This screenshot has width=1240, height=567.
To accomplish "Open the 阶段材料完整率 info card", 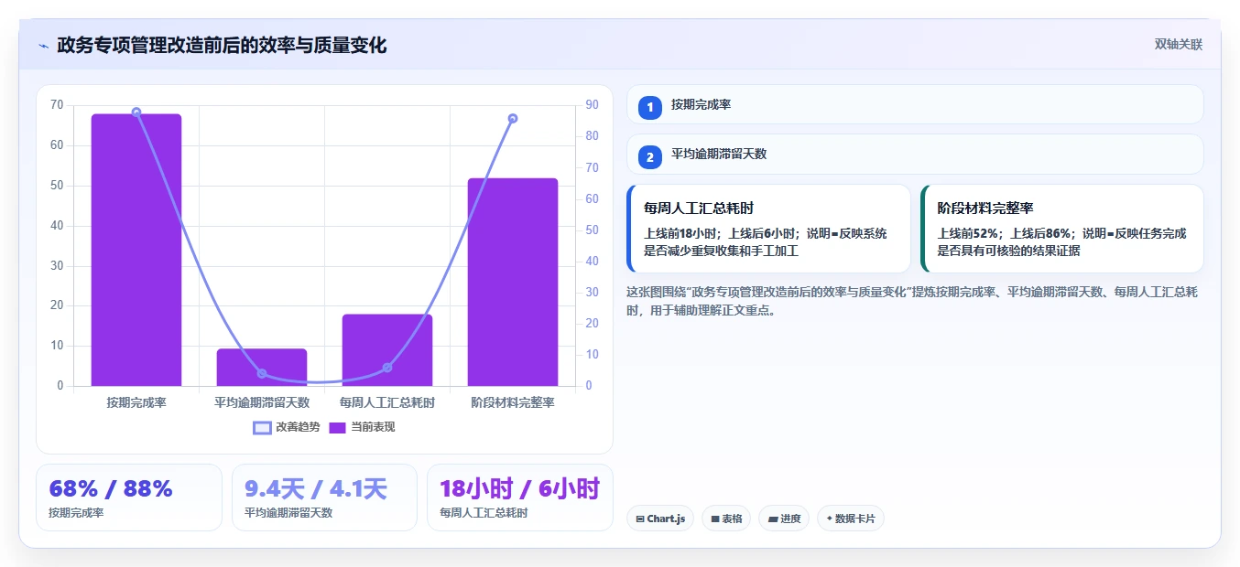I will [1062, 229].
